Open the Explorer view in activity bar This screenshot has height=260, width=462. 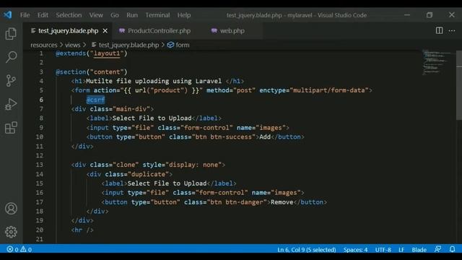pos(11,34)
